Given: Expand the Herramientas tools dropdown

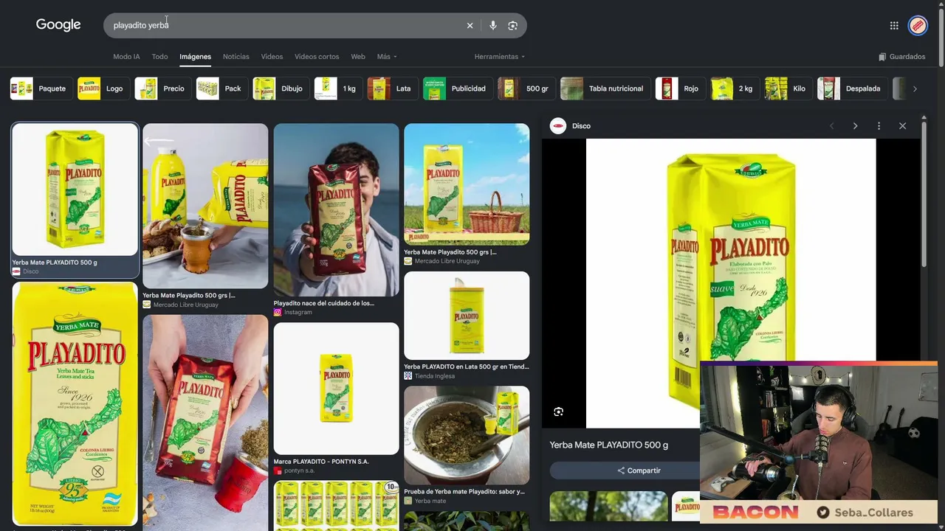Looking at the screenshot, I should (500, 57).
